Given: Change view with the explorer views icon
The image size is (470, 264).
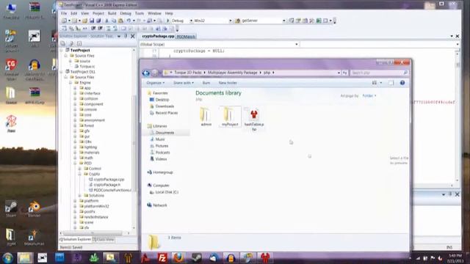Looking at the screenshot, I should point(375,83).
